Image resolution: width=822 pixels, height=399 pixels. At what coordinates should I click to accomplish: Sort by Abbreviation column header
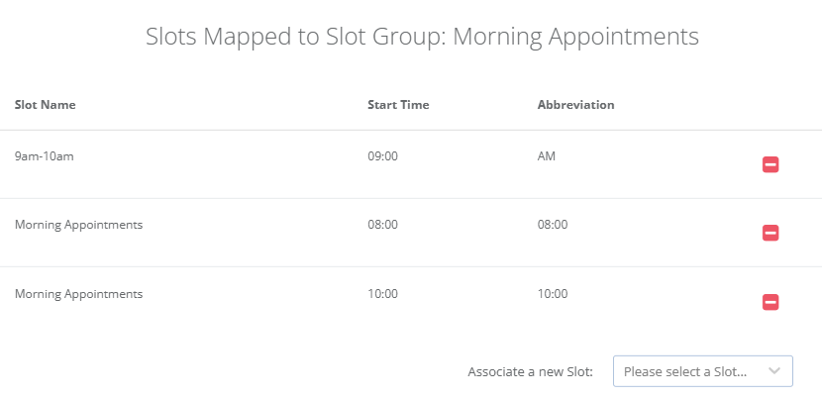pyautogui.click(x=576, y=104)
